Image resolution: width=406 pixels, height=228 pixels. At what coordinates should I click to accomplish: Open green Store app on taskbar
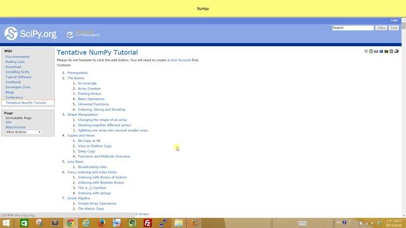24,223
